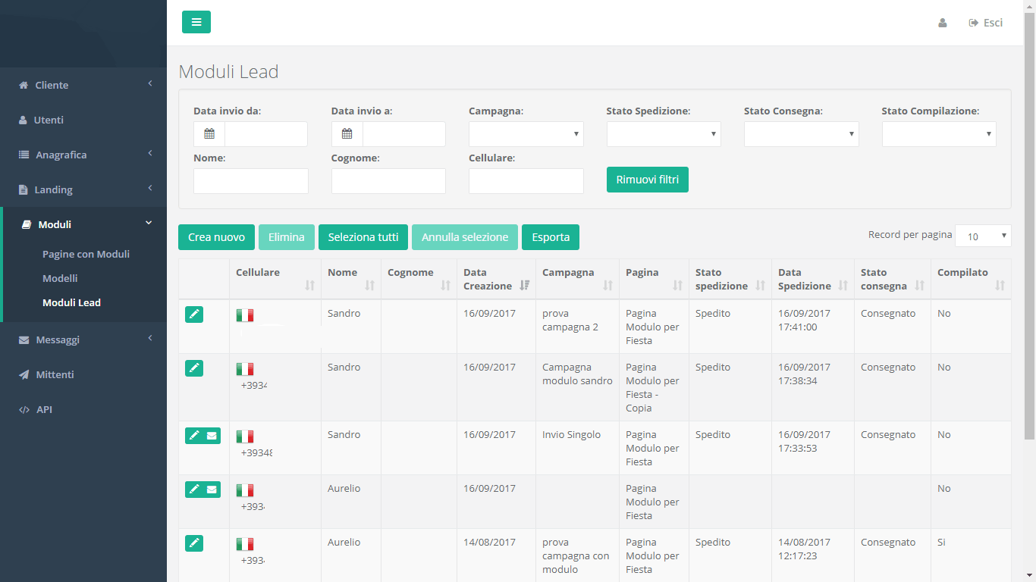Click the user profile icon in header

[x=943, y=23]
